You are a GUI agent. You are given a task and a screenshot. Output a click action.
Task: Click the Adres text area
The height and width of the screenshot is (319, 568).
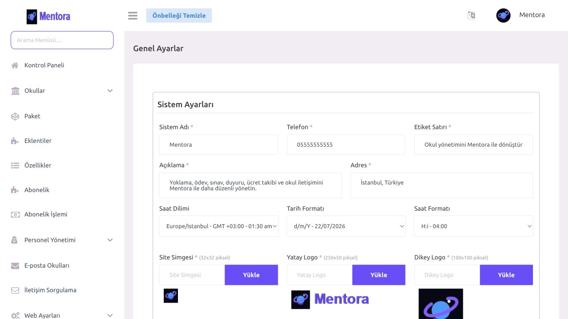(442, 185)
